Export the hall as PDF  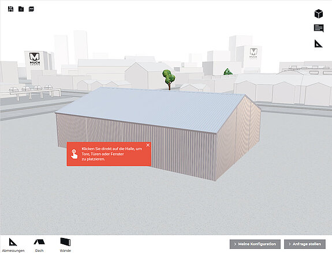coord(31,9)
